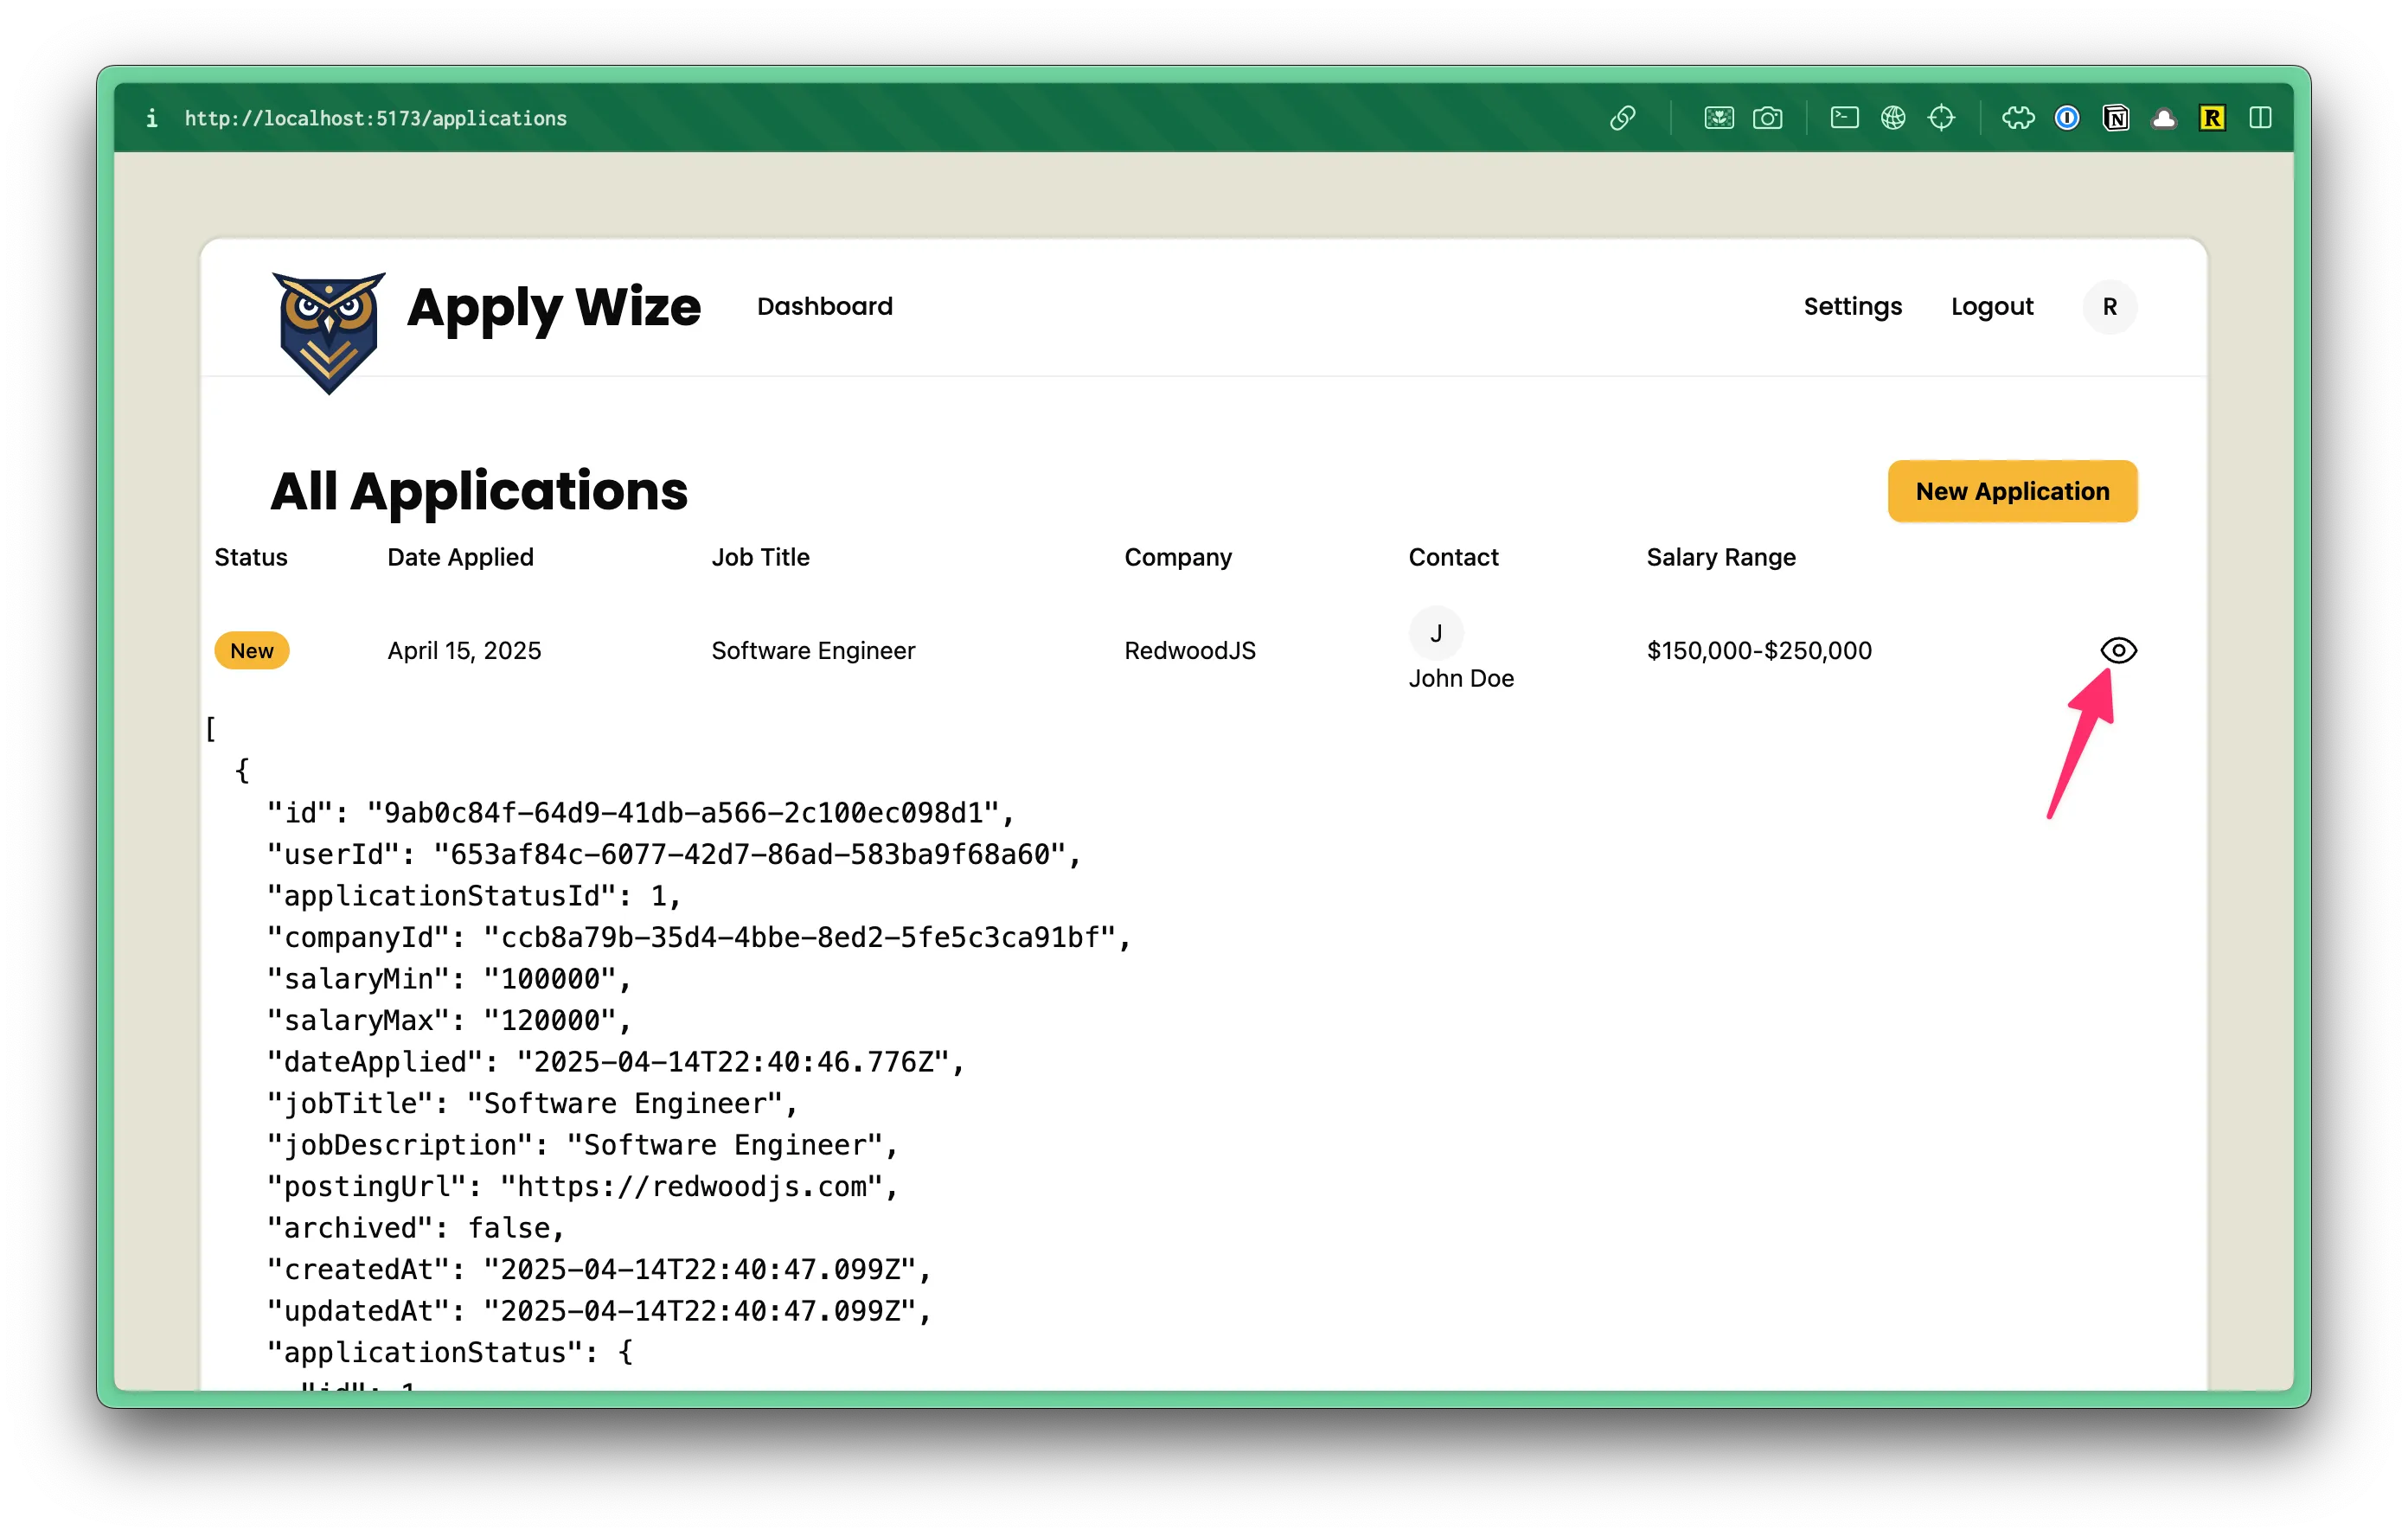Open the terminal console icon

pyautogui.click(x=1844, y=118)
